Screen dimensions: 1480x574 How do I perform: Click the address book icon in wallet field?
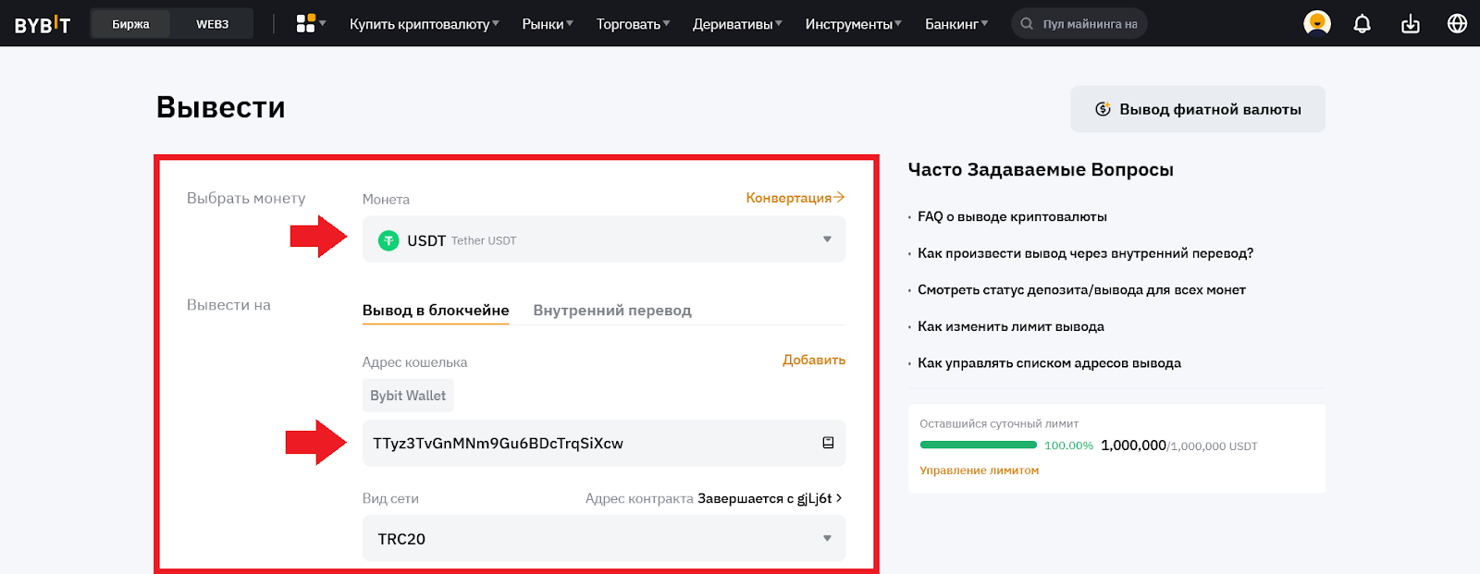point(828,443)
